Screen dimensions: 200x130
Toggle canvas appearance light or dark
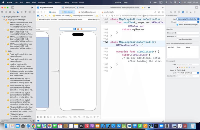coord(44,117)
